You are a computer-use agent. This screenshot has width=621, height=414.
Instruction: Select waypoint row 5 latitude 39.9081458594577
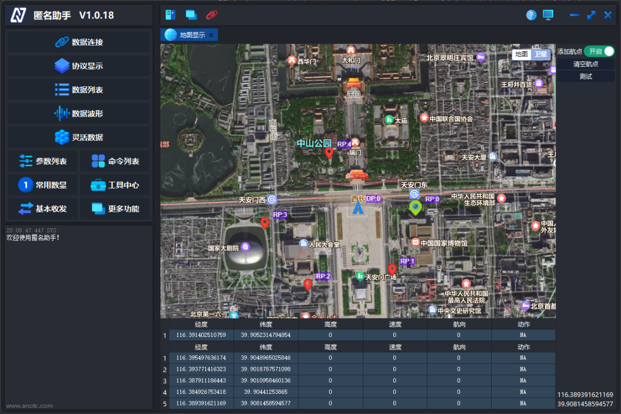[x=266, y=403]
